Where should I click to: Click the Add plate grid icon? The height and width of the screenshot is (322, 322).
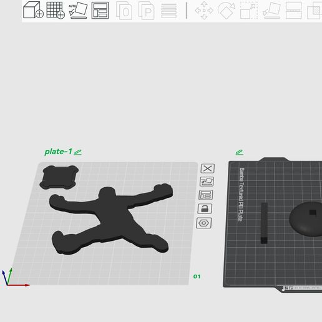coord(56,10)
